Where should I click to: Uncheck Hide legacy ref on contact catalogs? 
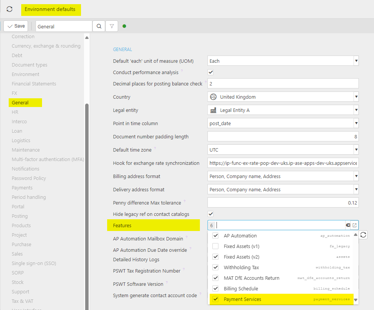point(211,214)
